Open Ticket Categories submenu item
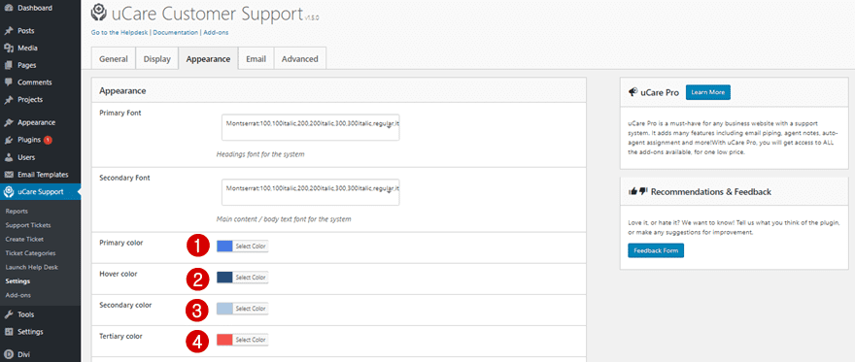 (30, 253)
